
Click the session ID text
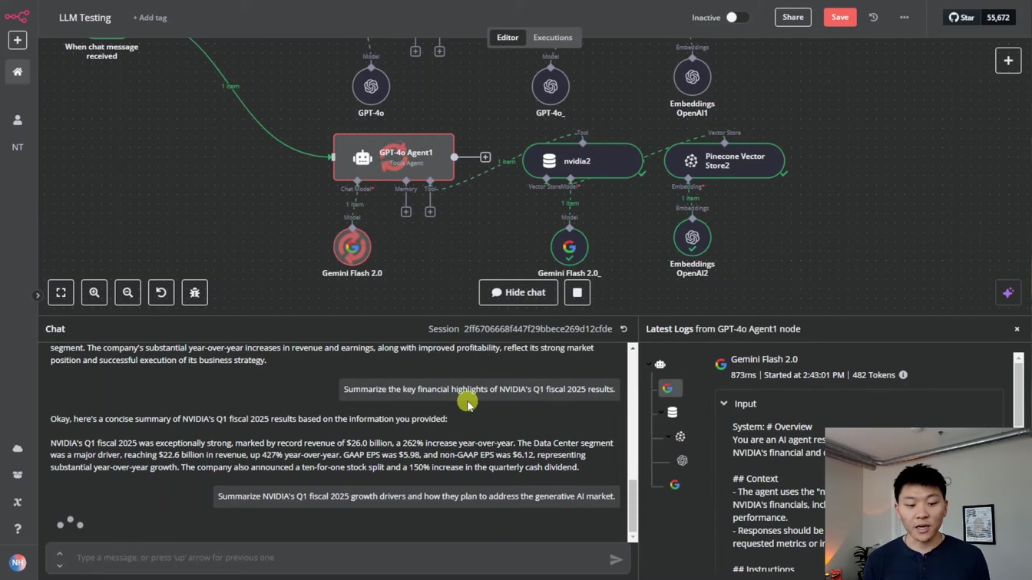pyautogui.click(x=537, y=329)
